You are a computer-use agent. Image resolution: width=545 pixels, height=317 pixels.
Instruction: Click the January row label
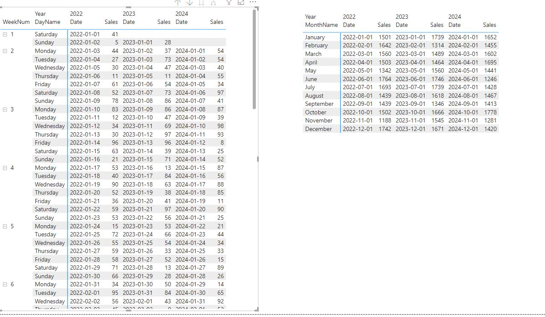[x=315, y=37]
